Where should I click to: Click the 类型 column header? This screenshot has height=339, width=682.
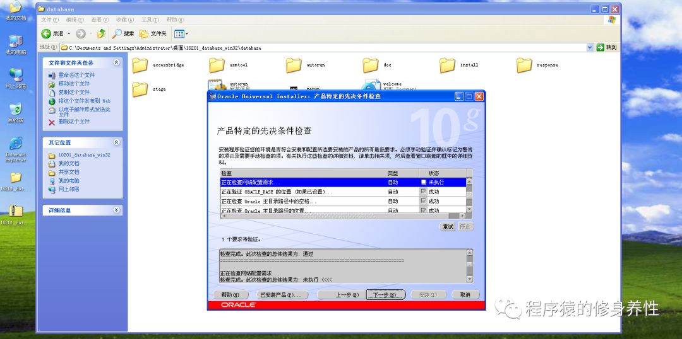pos(402,173)
